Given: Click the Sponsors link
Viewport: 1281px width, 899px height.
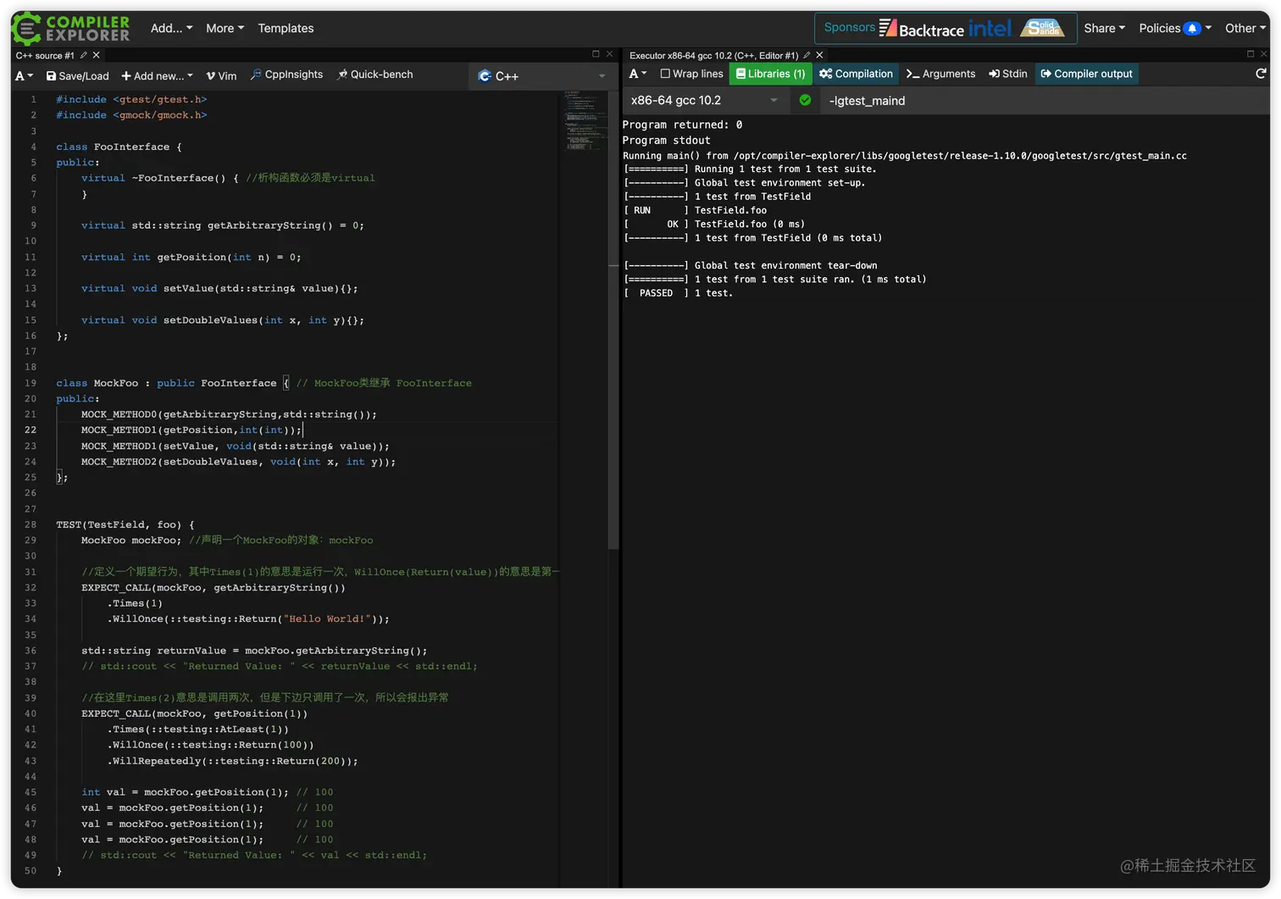Looking at the screenshot, I should coord(849,27).
